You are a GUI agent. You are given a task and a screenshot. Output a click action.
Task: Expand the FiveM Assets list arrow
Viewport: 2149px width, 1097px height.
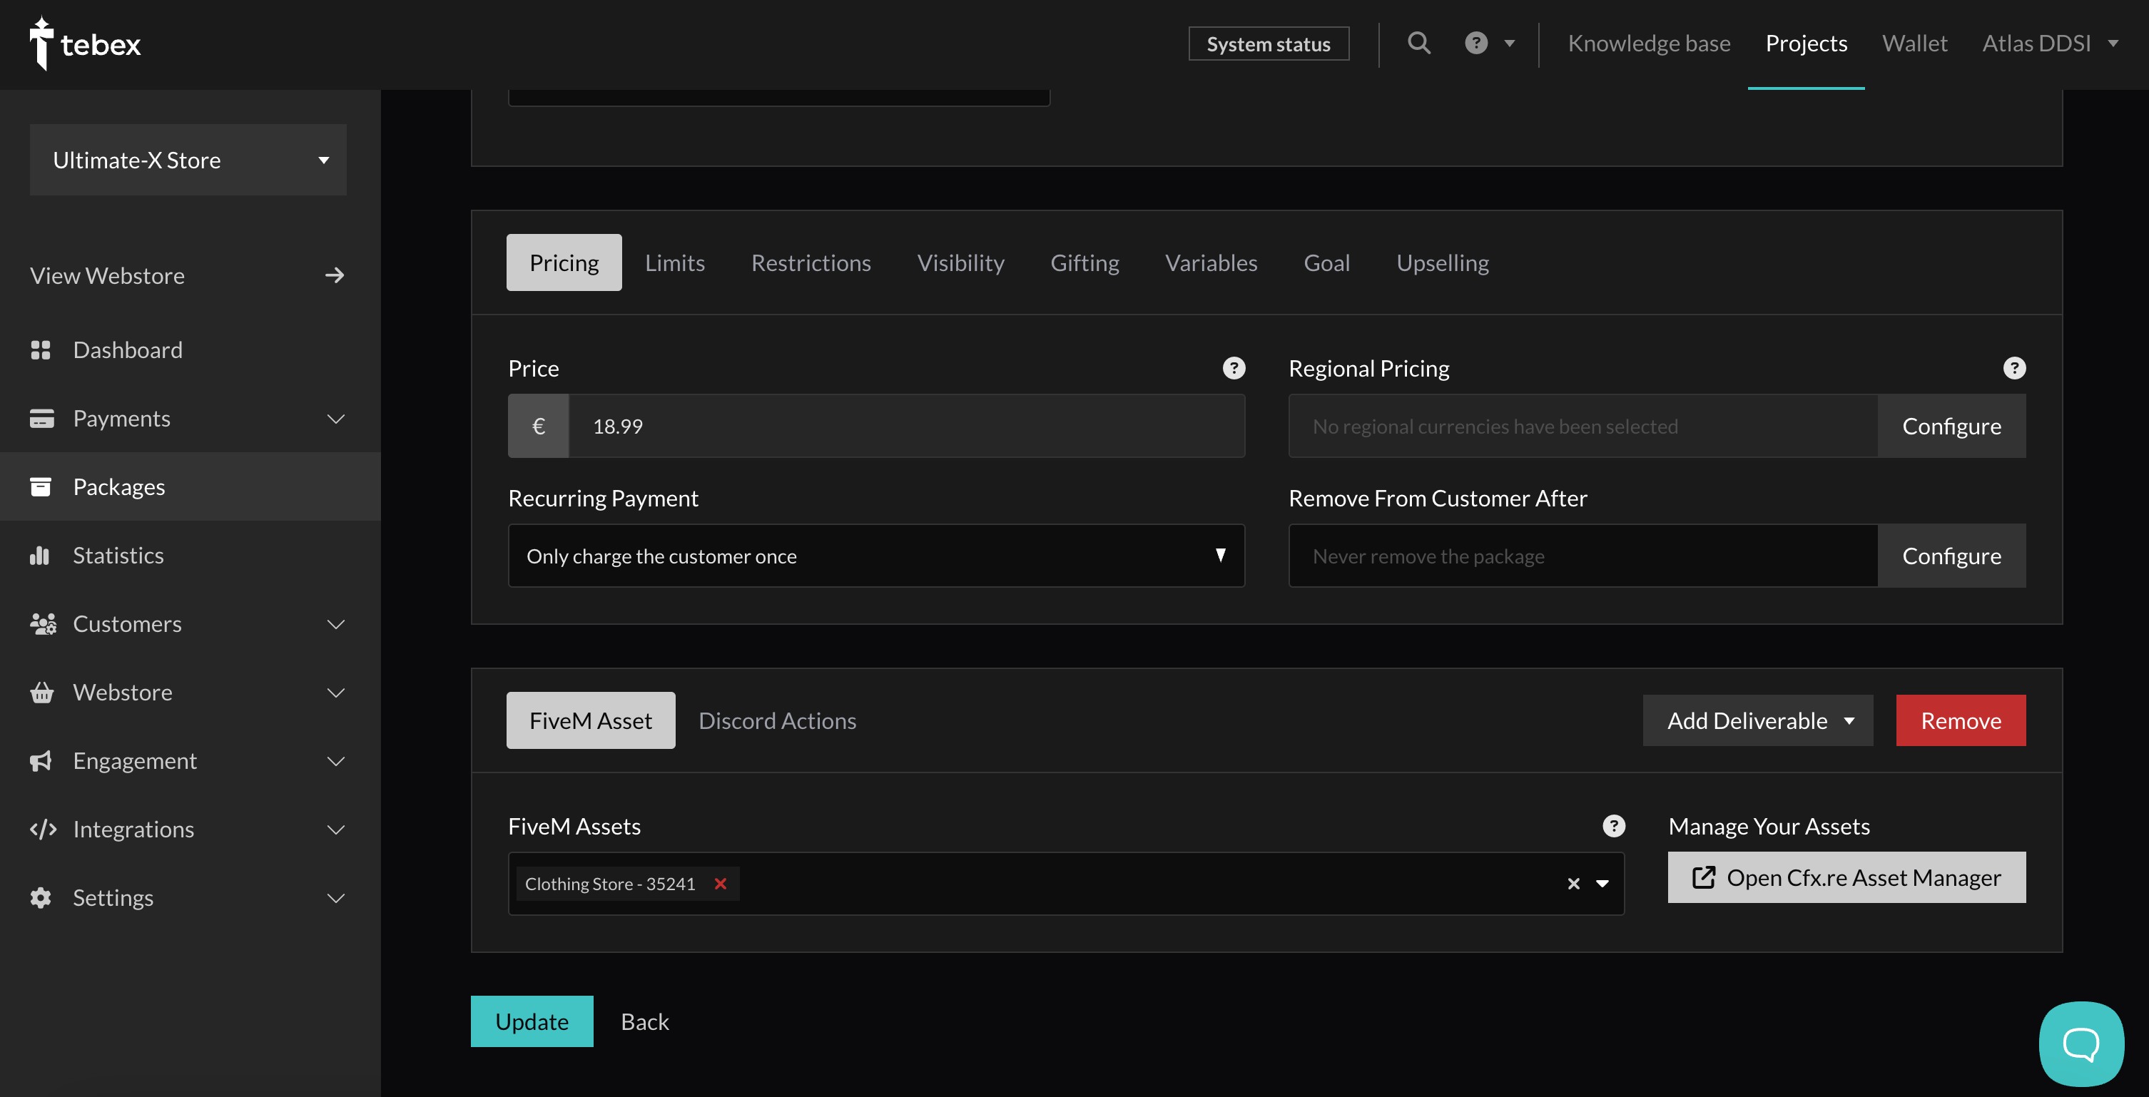1602,884
